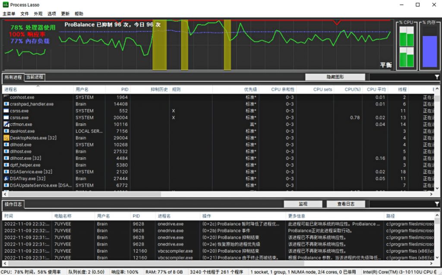
Task: Click the 查看日志 button
Action: [346, 204]
